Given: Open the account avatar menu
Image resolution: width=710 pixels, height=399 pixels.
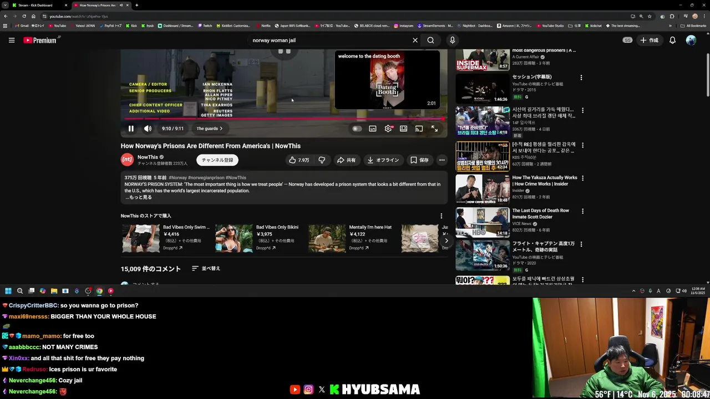Looking at the screenshot, I should (691, 40).
